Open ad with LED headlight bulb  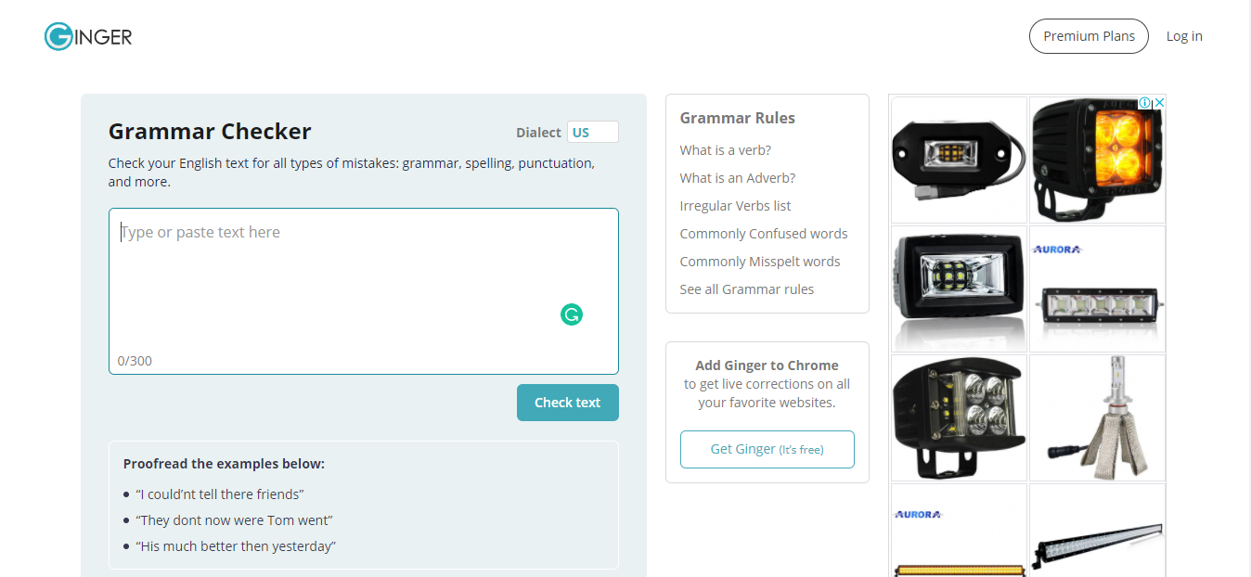point(1097,417)
